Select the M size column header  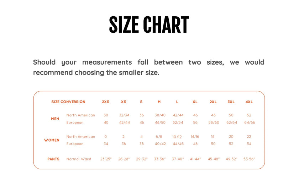(x=159, y=102)
